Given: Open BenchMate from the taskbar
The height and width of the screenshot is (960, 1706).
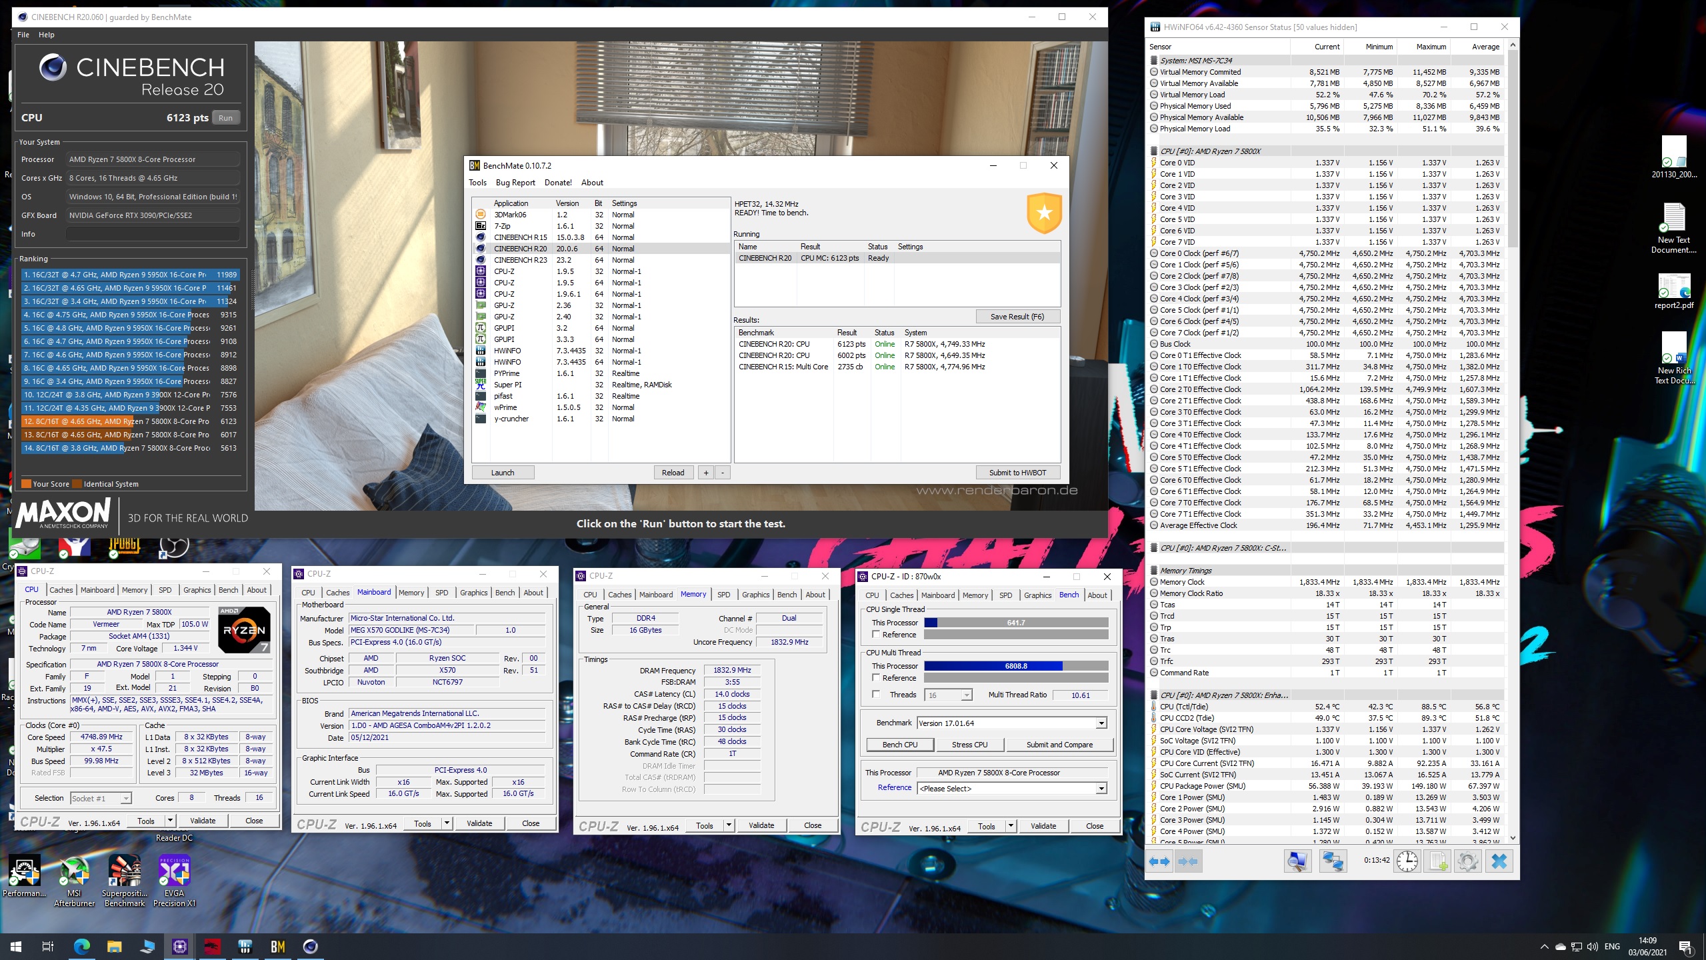Looking at the screenshot, I should (278, 946).
